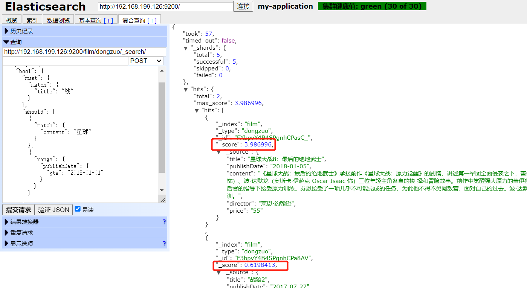Image resolution: width=527 pixels, height=288 pixels.
Task: Expand the 重复请求 section
Action: pyautogui.click(x=85, y=233)
